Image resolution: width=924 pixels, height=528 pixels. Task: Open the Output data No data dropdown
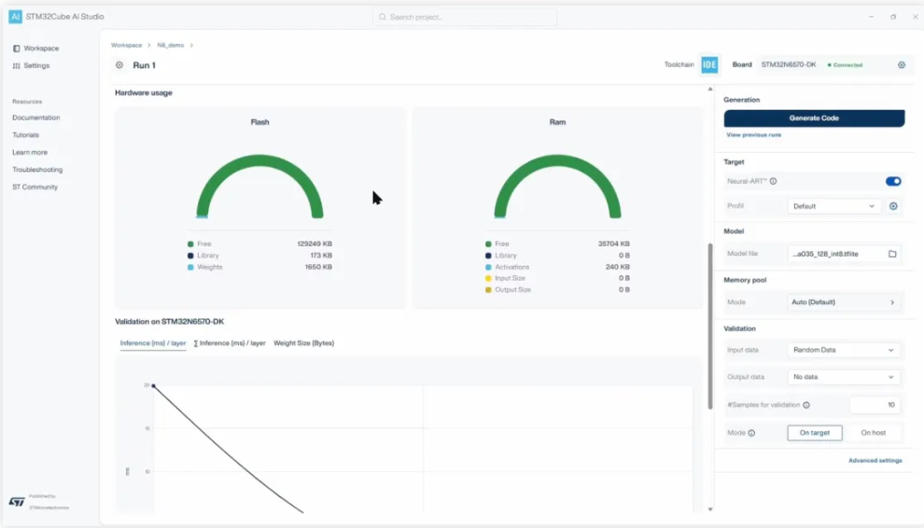(x=844, y=377)
